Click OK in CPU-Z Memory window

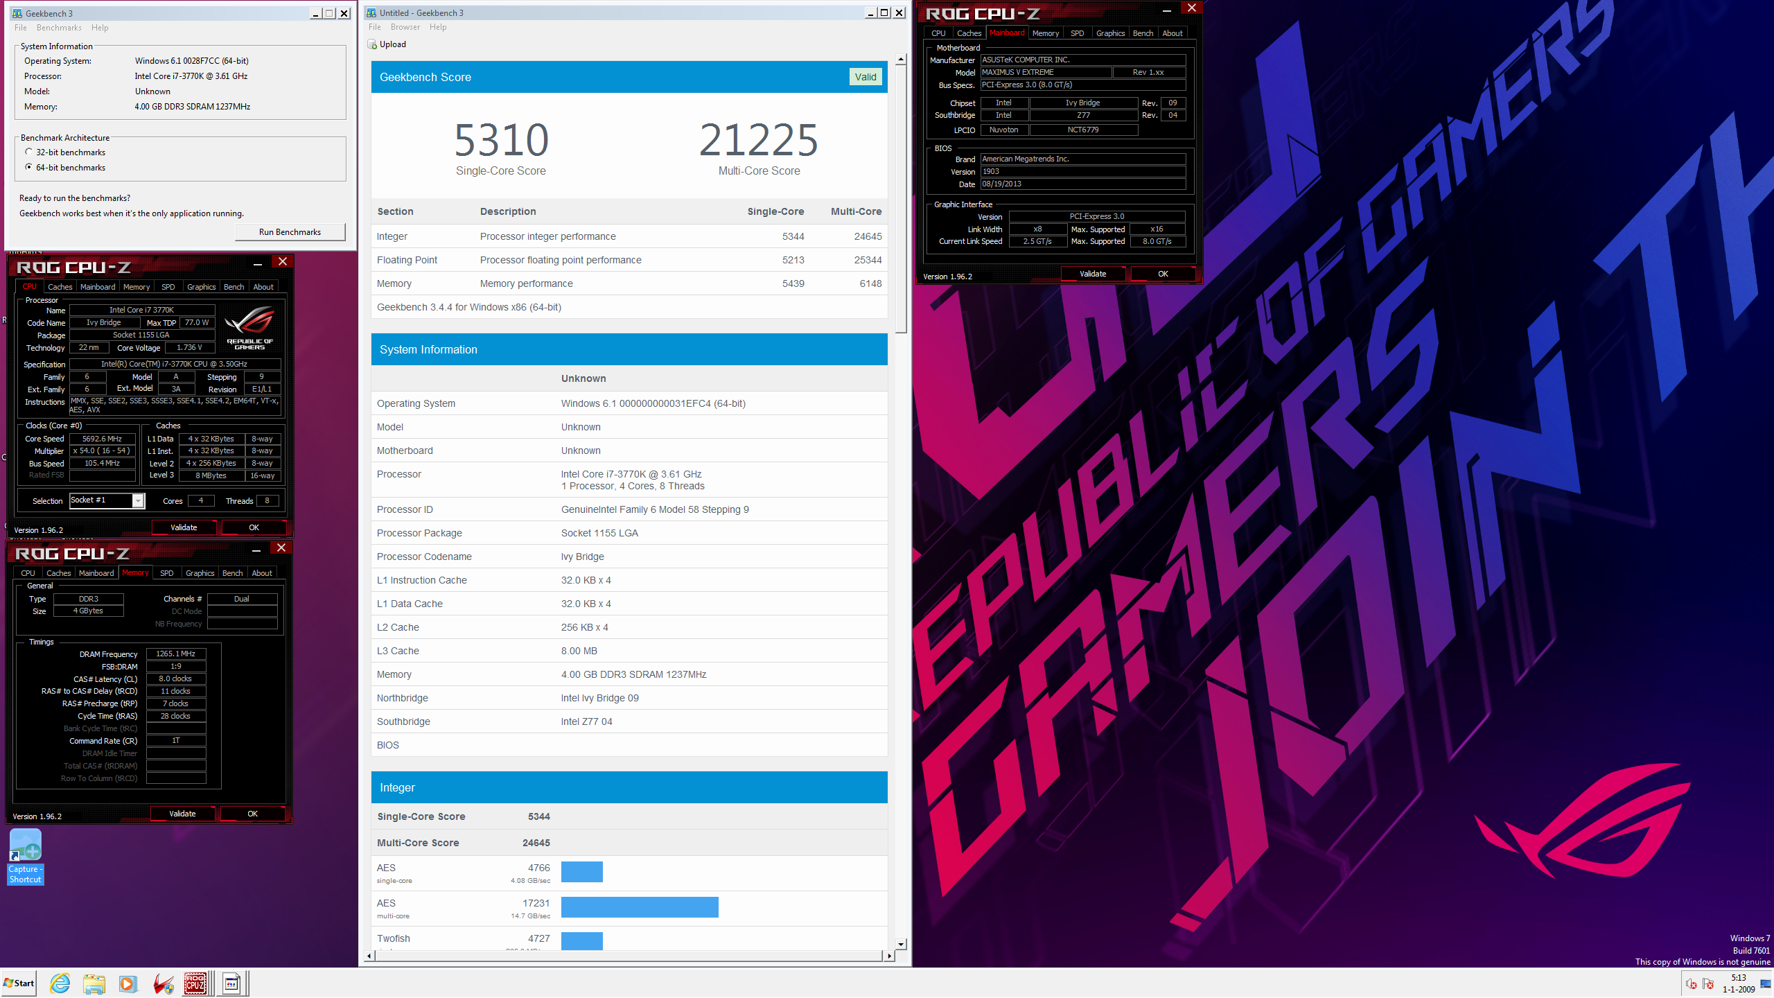[x=252, y=814]
